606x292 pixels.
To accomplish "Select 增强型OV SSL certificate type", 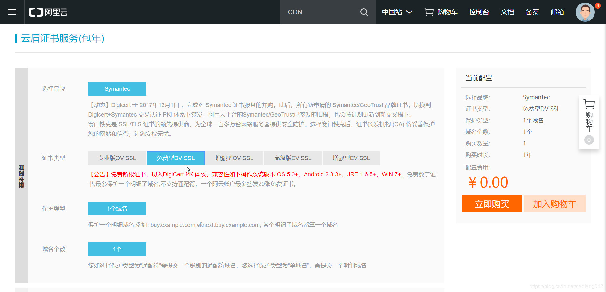I will pos(234,158).
